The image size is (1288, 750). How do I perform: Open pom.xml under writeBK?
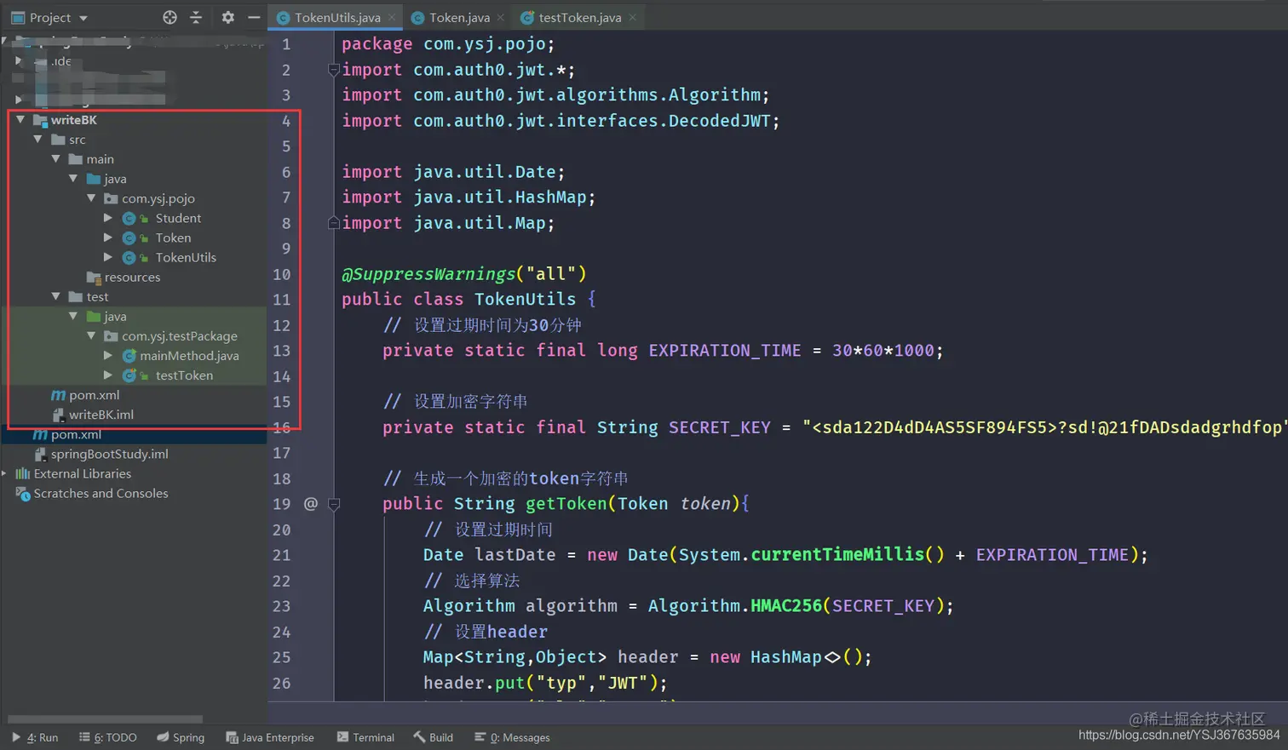pos(94,395)
